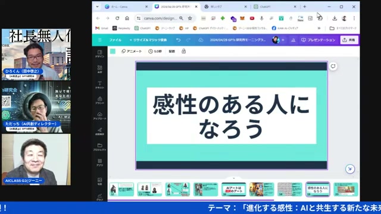
Task: Click the Share (共有) button
Action: [349, 40]
